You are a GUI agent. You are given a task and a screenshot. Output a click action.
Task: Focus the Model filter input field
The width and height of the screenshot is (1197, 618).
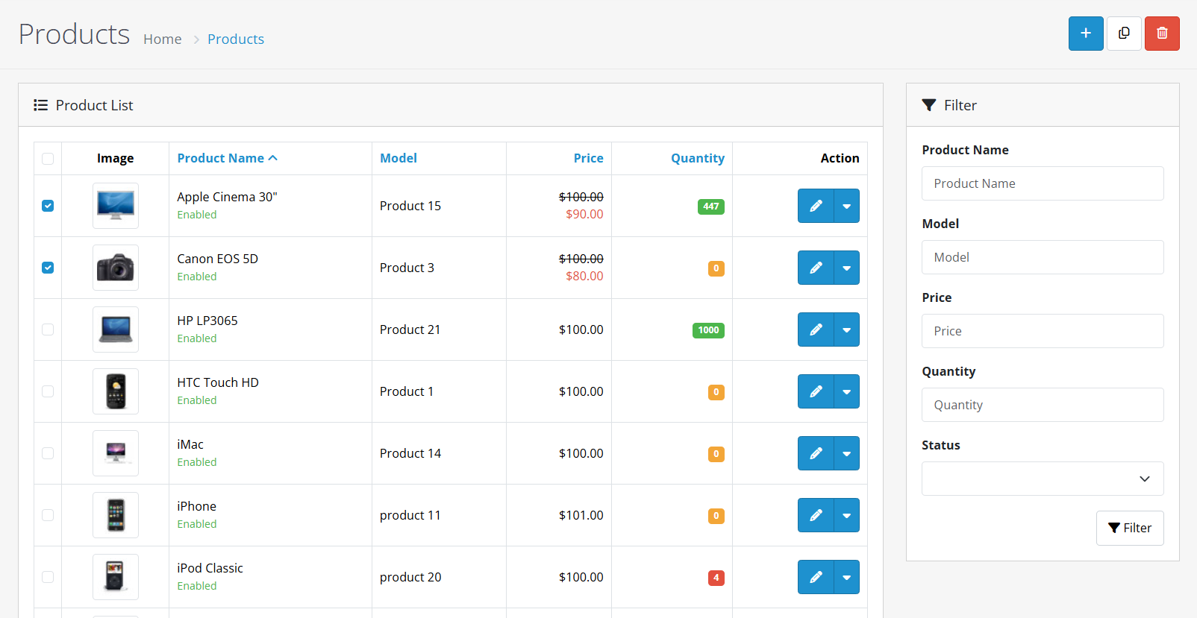pyautogui.click(x=1043, y=257)
